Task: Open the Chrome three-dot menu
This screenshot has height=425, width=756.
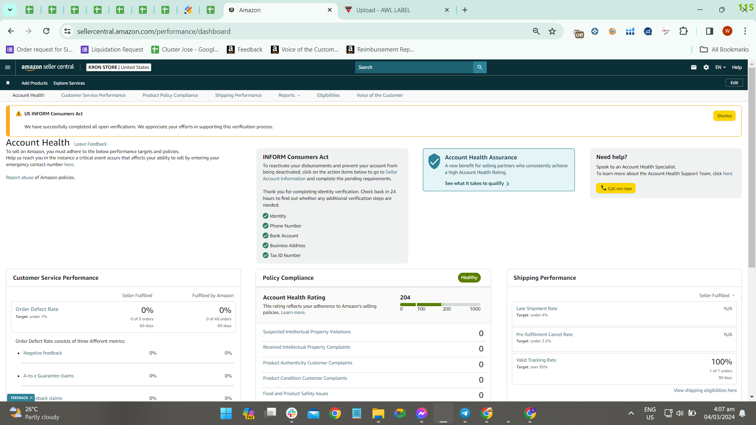Action: tap(745, 31)
